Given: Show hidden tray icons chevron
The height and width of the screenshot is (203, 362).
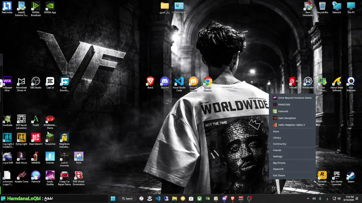Looking at the screenshot, I should (308, 198).
